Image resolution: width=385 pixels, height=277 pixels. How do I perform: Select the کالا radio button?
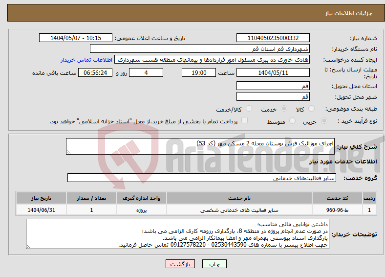click(311, 109)
